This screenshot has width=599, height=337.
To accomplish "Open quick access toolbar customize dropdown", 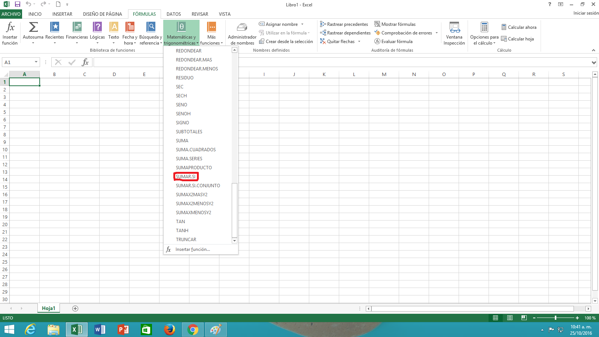I will pyautogui.click(x=67, y=4).
